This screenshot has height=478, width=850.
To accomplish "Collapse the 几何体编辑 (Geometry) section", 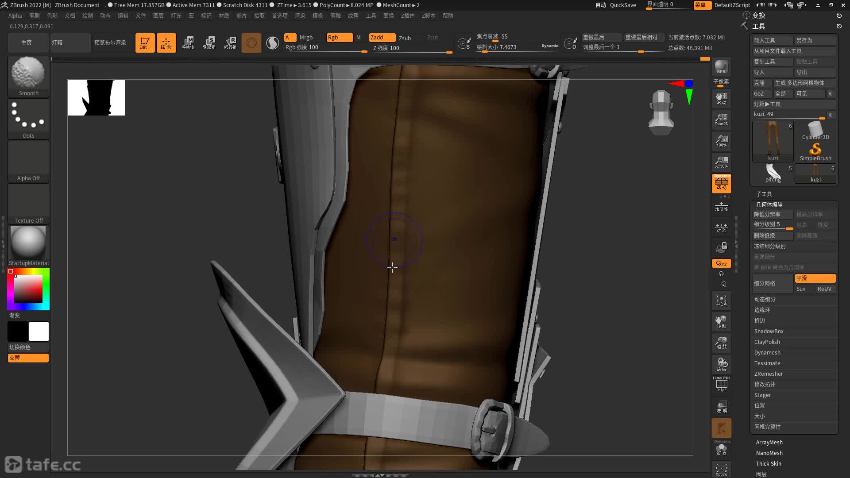I will point(769,204).
